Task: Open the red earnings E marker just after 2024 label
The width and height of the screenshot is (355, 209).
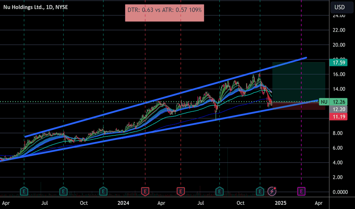Action: (145, 192)
